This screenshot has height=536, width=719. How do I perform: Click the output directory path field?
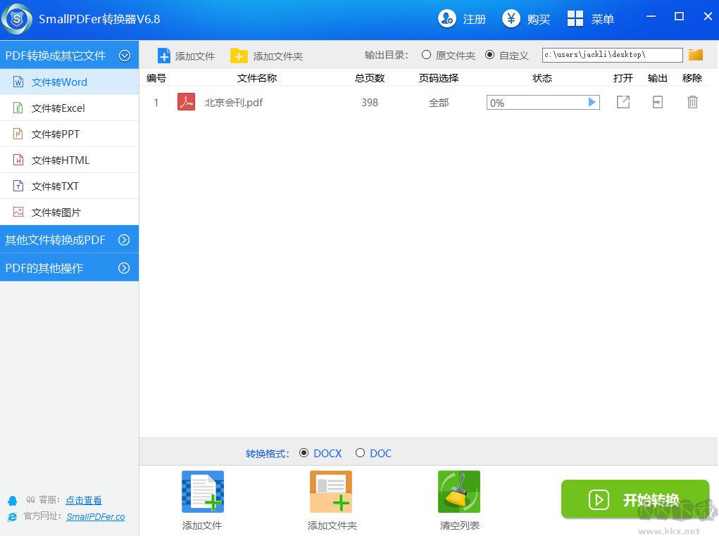[611, 54]
